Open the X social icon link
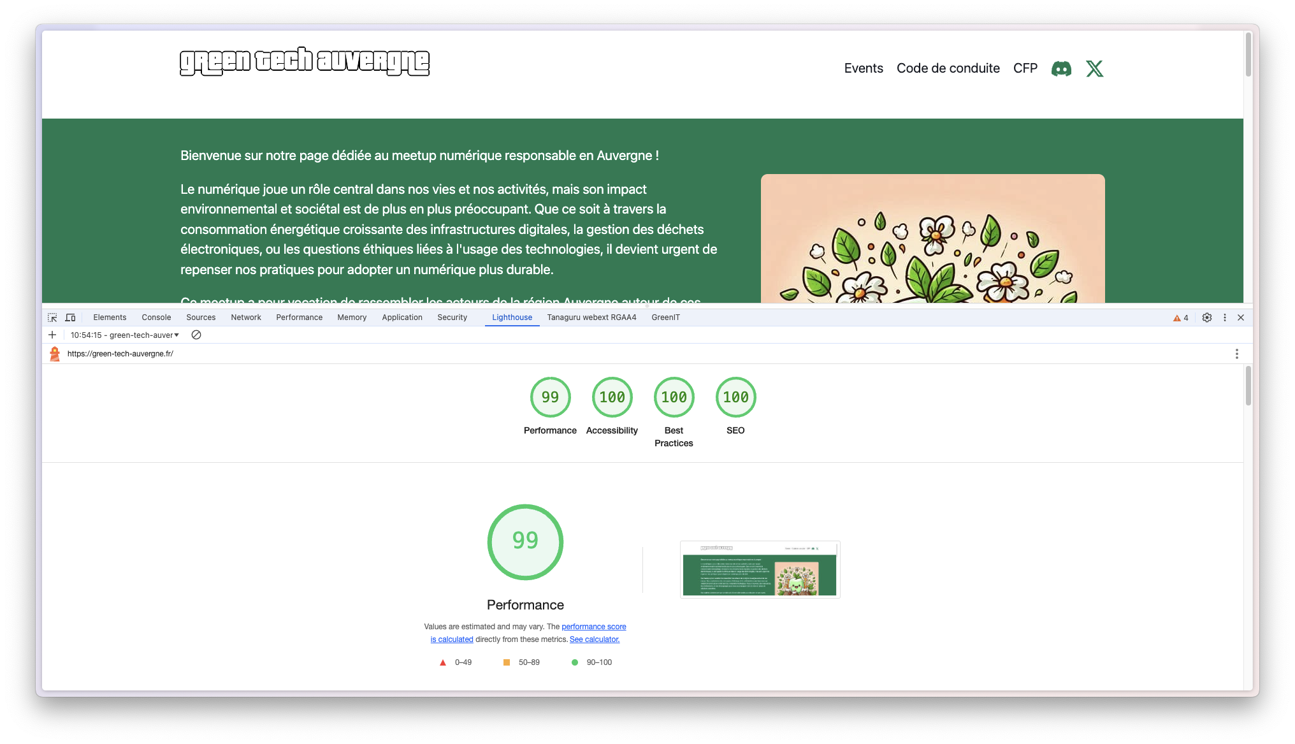Screen dimensions: 1295x744 point(1094,69)
